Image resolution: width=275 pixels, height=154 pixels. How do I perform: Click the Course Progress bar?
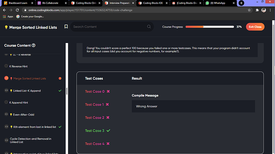pos(210,27)
